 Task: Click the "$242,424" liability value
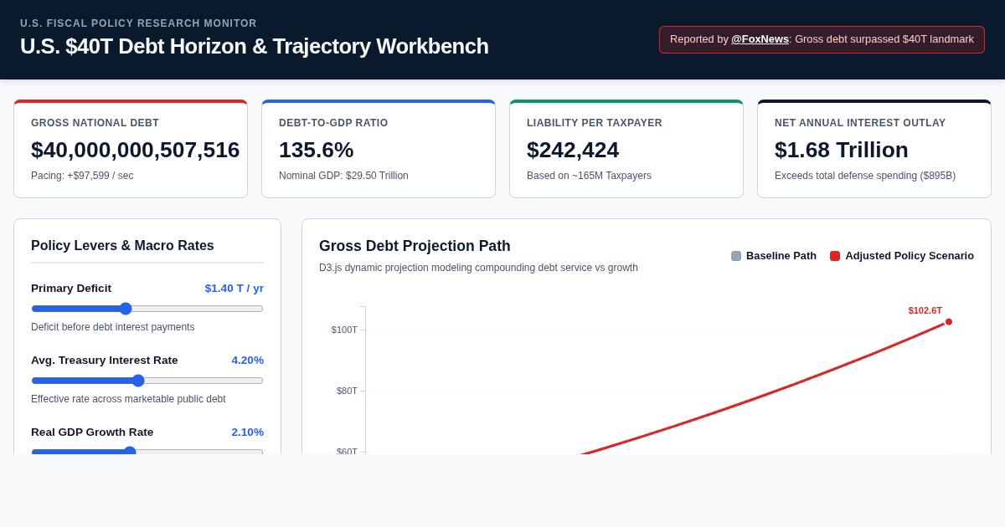pos(573,150)
